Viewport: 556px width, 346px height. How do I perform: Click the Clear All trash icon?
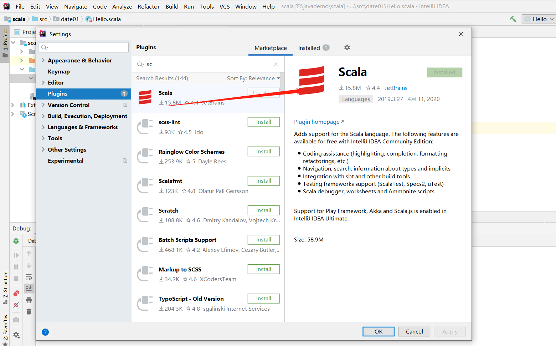[29, 312]
